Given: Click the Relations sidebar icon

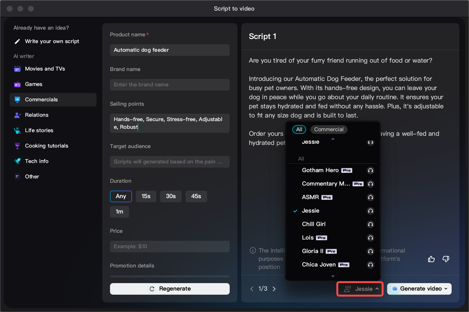Looking at the screenshot, I should [17, 115].
